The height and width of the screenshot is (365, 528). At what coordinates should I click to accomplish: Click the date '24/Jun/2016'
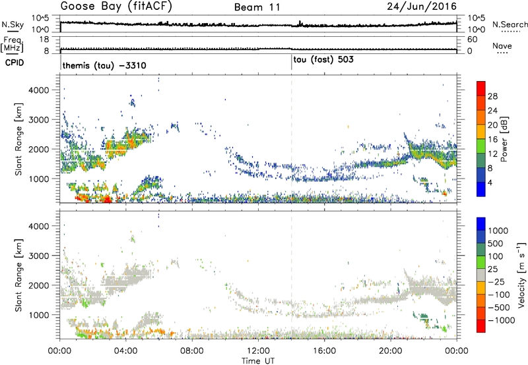tap(422, 7)
